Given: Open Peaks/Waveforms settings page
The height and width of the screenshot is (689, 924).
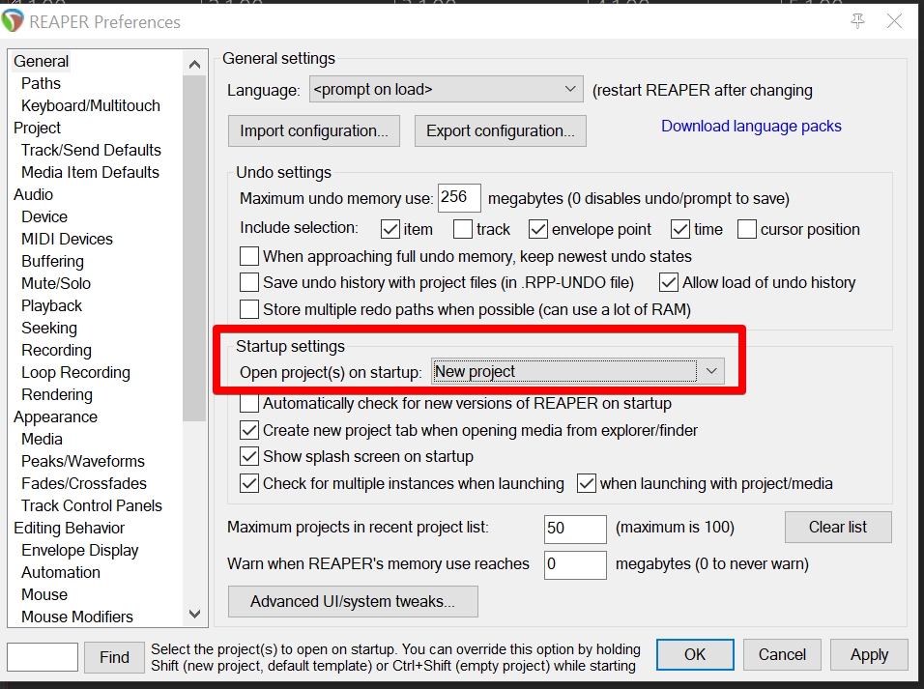Looking at the screenshot, I should [83, 462].
